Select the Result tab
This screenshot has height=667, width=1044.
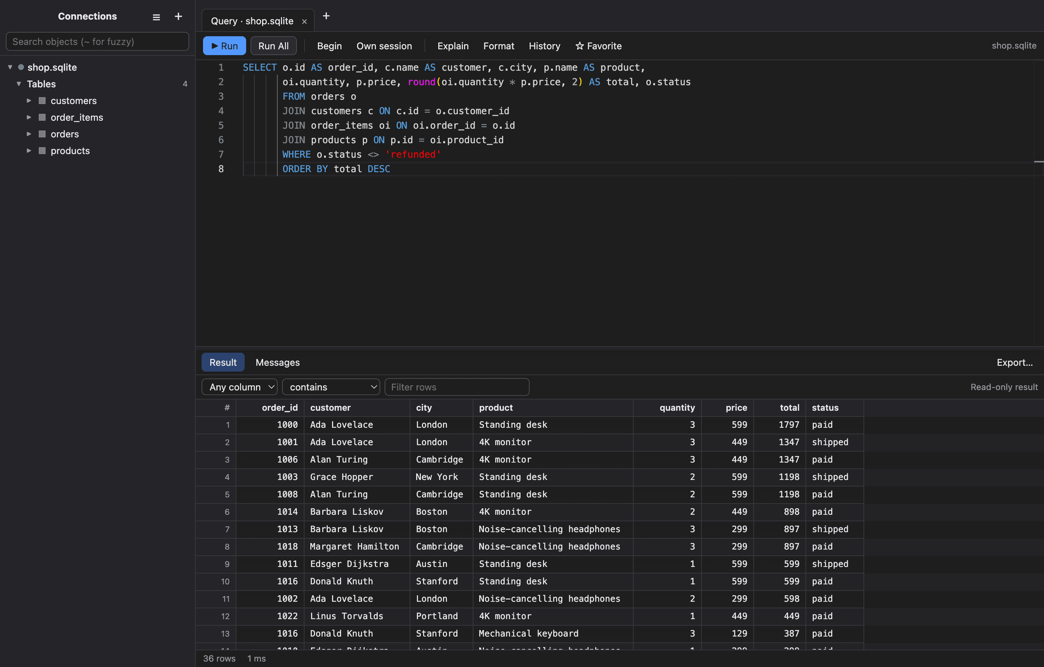pos(223,362)
